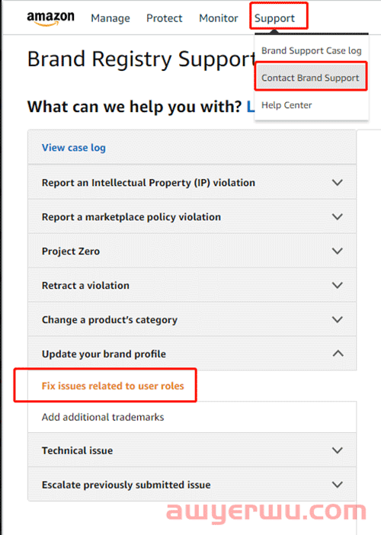Open the Manage menu

pos(110,18)
